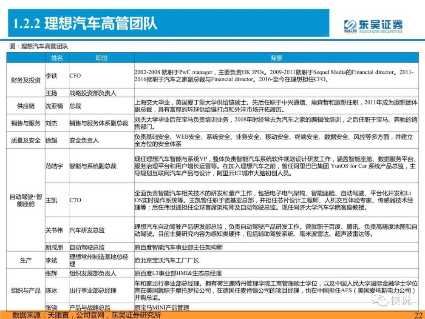Click 原北京宝沃汽车工厂厂长 text
Viewport: 425px width, 319px height.
pyautogui.click(x=167, y=260)
